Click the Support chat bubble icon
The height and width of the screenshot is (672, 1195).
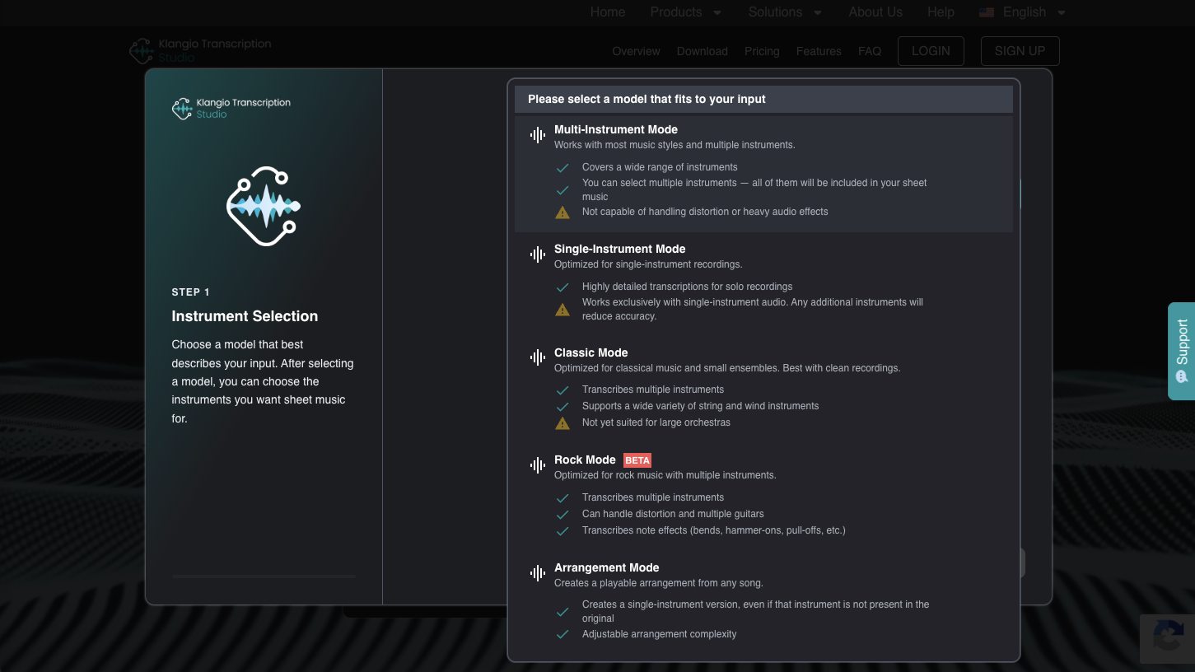click(1182, 377)
